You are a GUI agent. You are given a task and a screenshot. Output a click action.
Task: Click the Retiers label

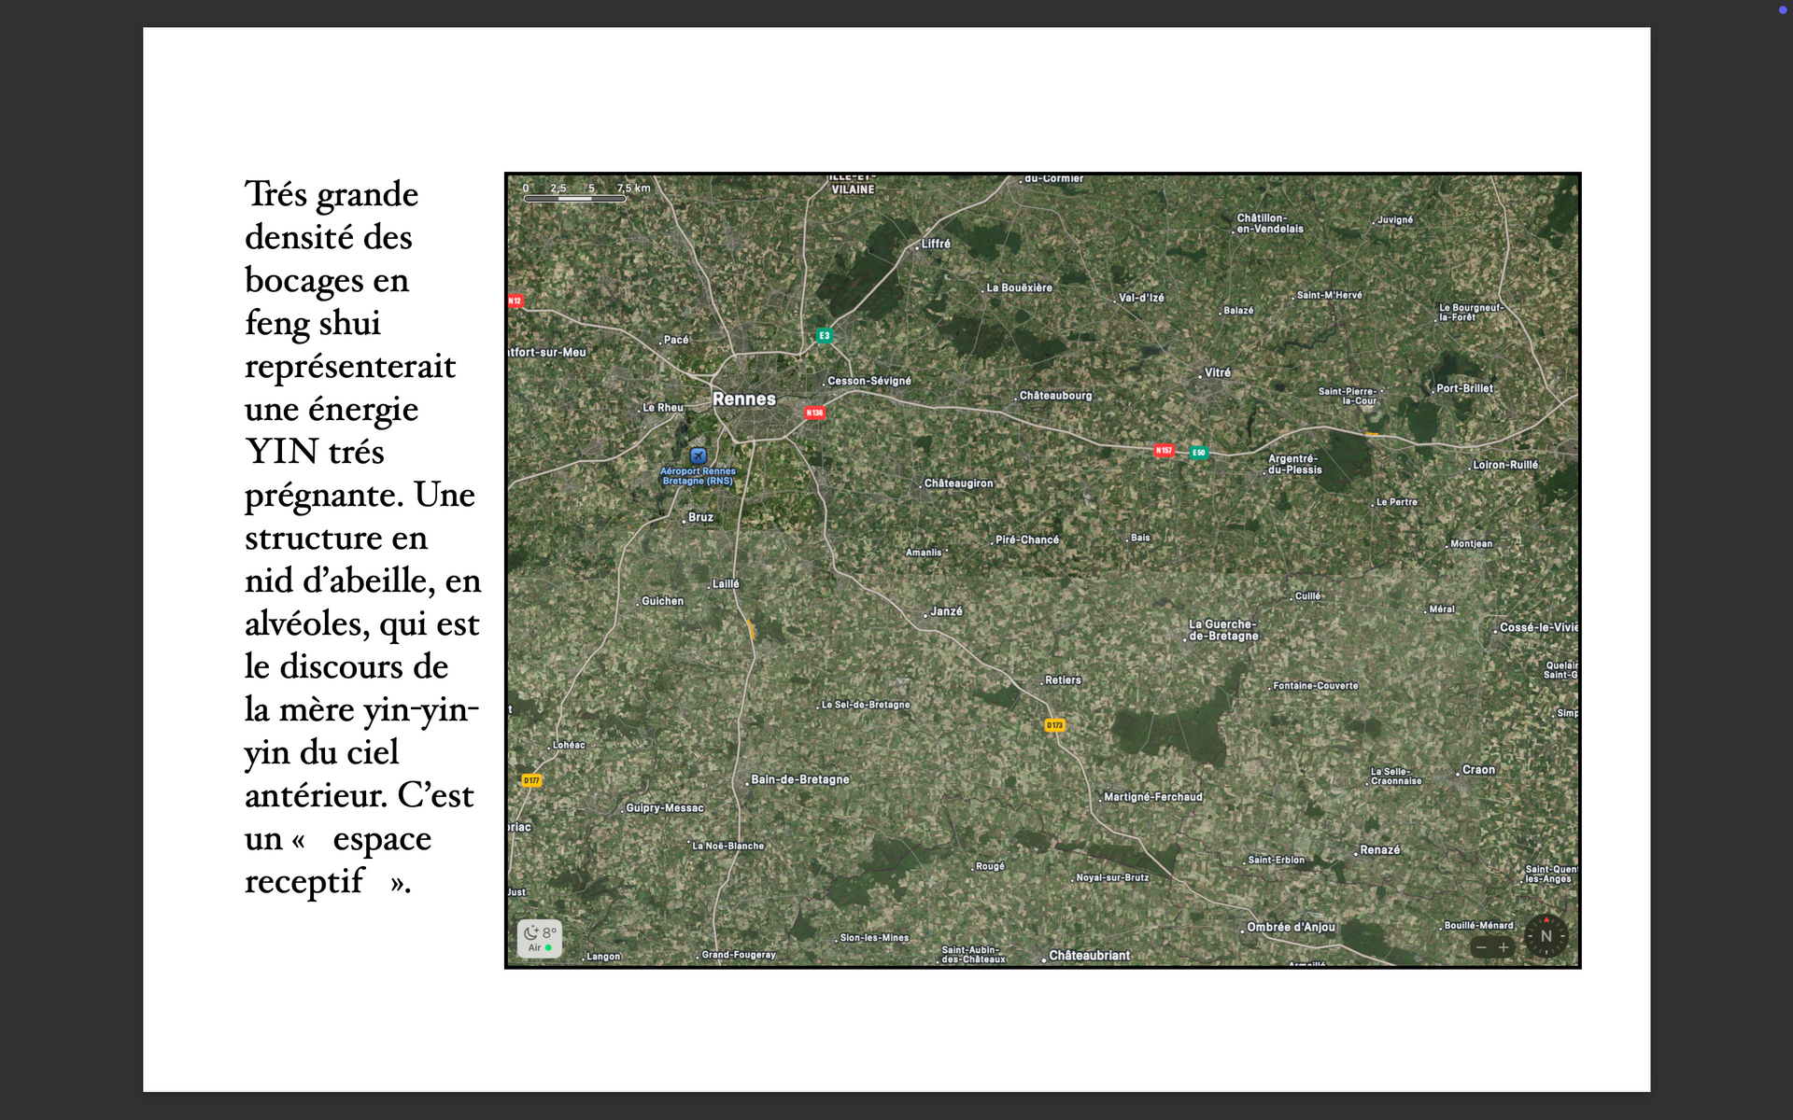click(x=1063, y=680)
